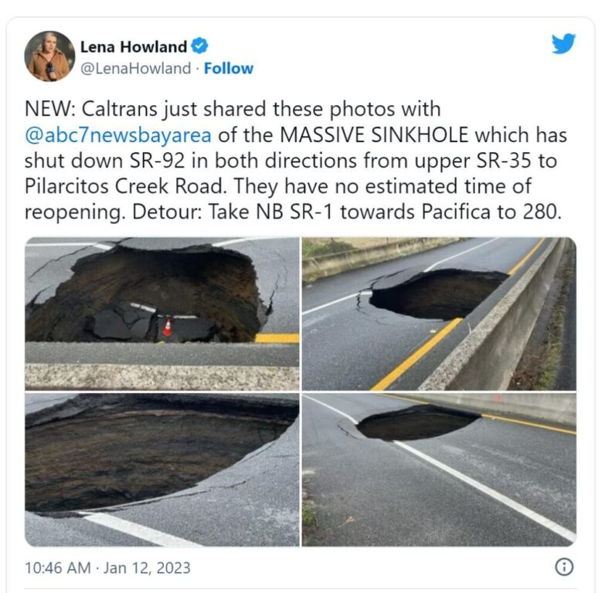Screen dimensions: 612x593
Task: Open the close-up sinkhole photo at bottom left
Action: (162, 469)
